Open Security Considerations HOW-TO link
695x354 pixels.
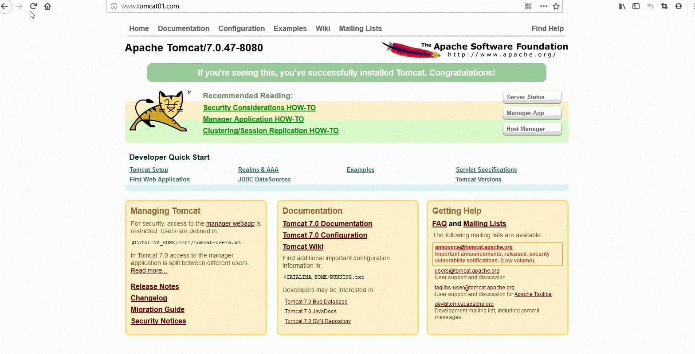click(x=259, y=108)
